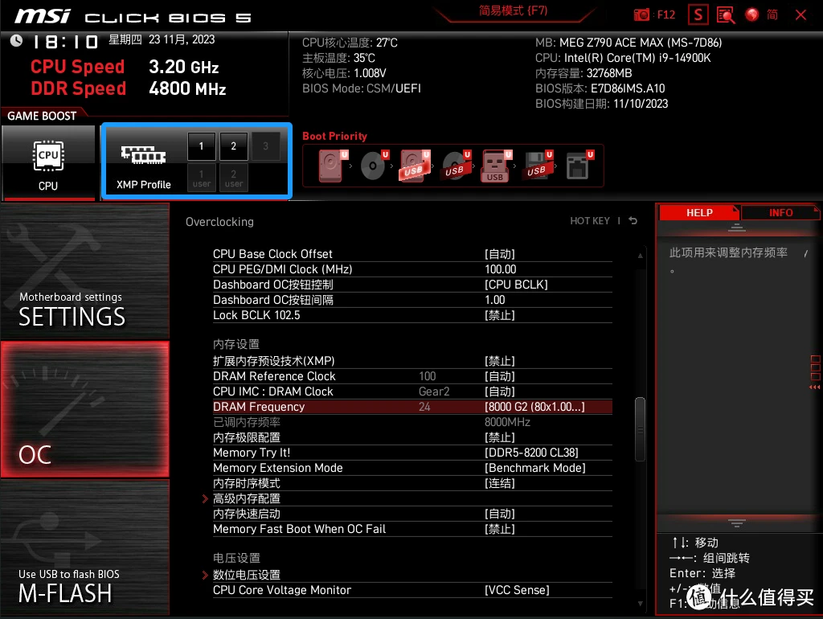Click the 内存容量 32768MB text
The image size is (823, 619).
pyautogui.click(x=583, y=73)
